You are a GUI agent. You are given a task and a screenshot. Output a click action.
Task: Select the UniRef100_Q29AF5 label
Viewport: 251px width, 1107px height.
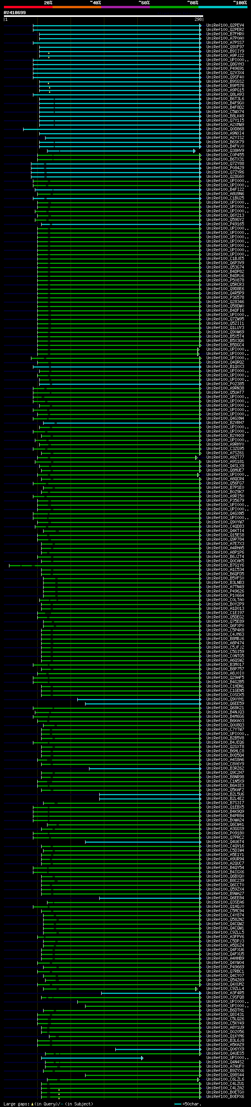pos(225,678)
